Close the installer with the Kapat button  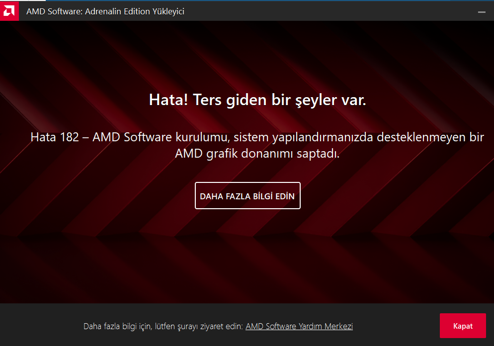pyautogui.click(x=463, y=326)
